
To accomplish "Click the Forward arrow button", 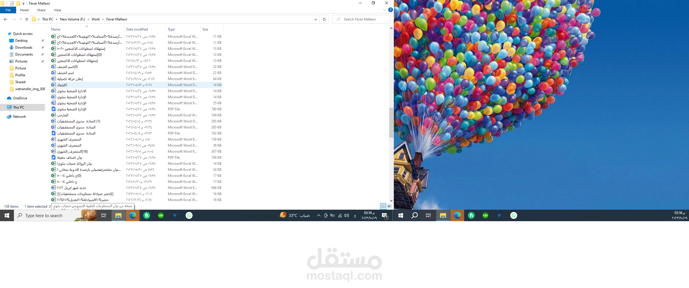I will [x=14, y=19].
